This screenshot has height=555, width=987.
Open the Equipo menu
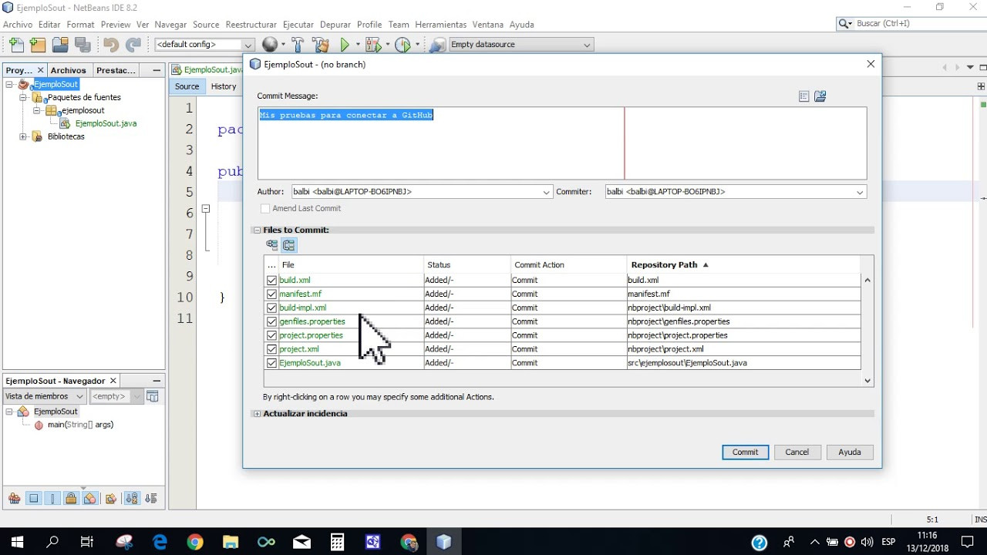[399, 24]
